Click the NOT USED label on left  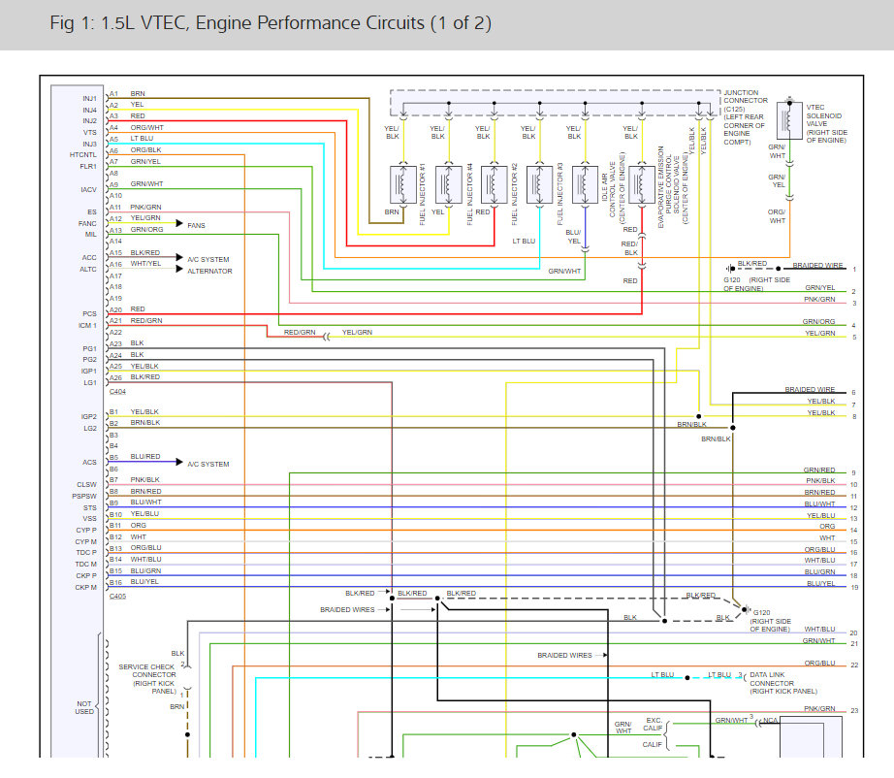pyautogui.click(x=85, y=707)
